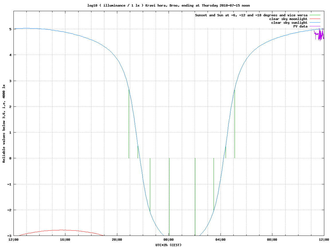Click the y-axis tick label '-2'
Screen dimensions: 330x247
(x=9, y=210)
